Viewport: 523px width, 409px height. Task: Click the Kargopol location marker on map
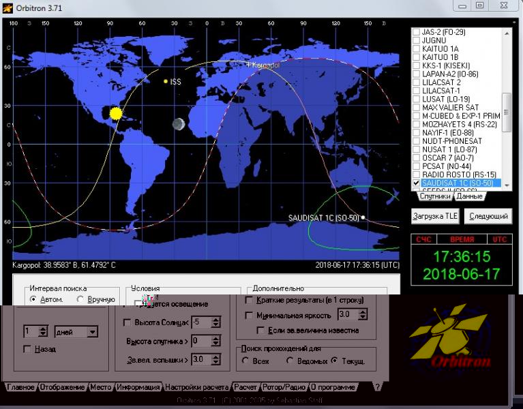point(249,65)
